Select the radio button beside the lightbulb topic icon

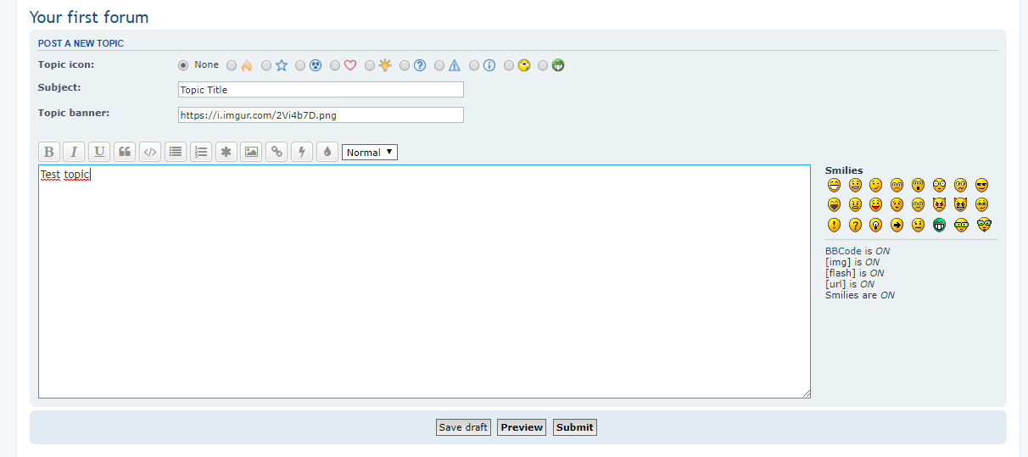370,65
